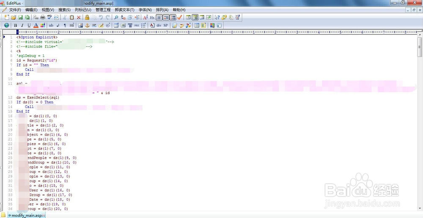423x218 pixels.
Task: Create a new document with New icon
Action: tap(7, 17)
